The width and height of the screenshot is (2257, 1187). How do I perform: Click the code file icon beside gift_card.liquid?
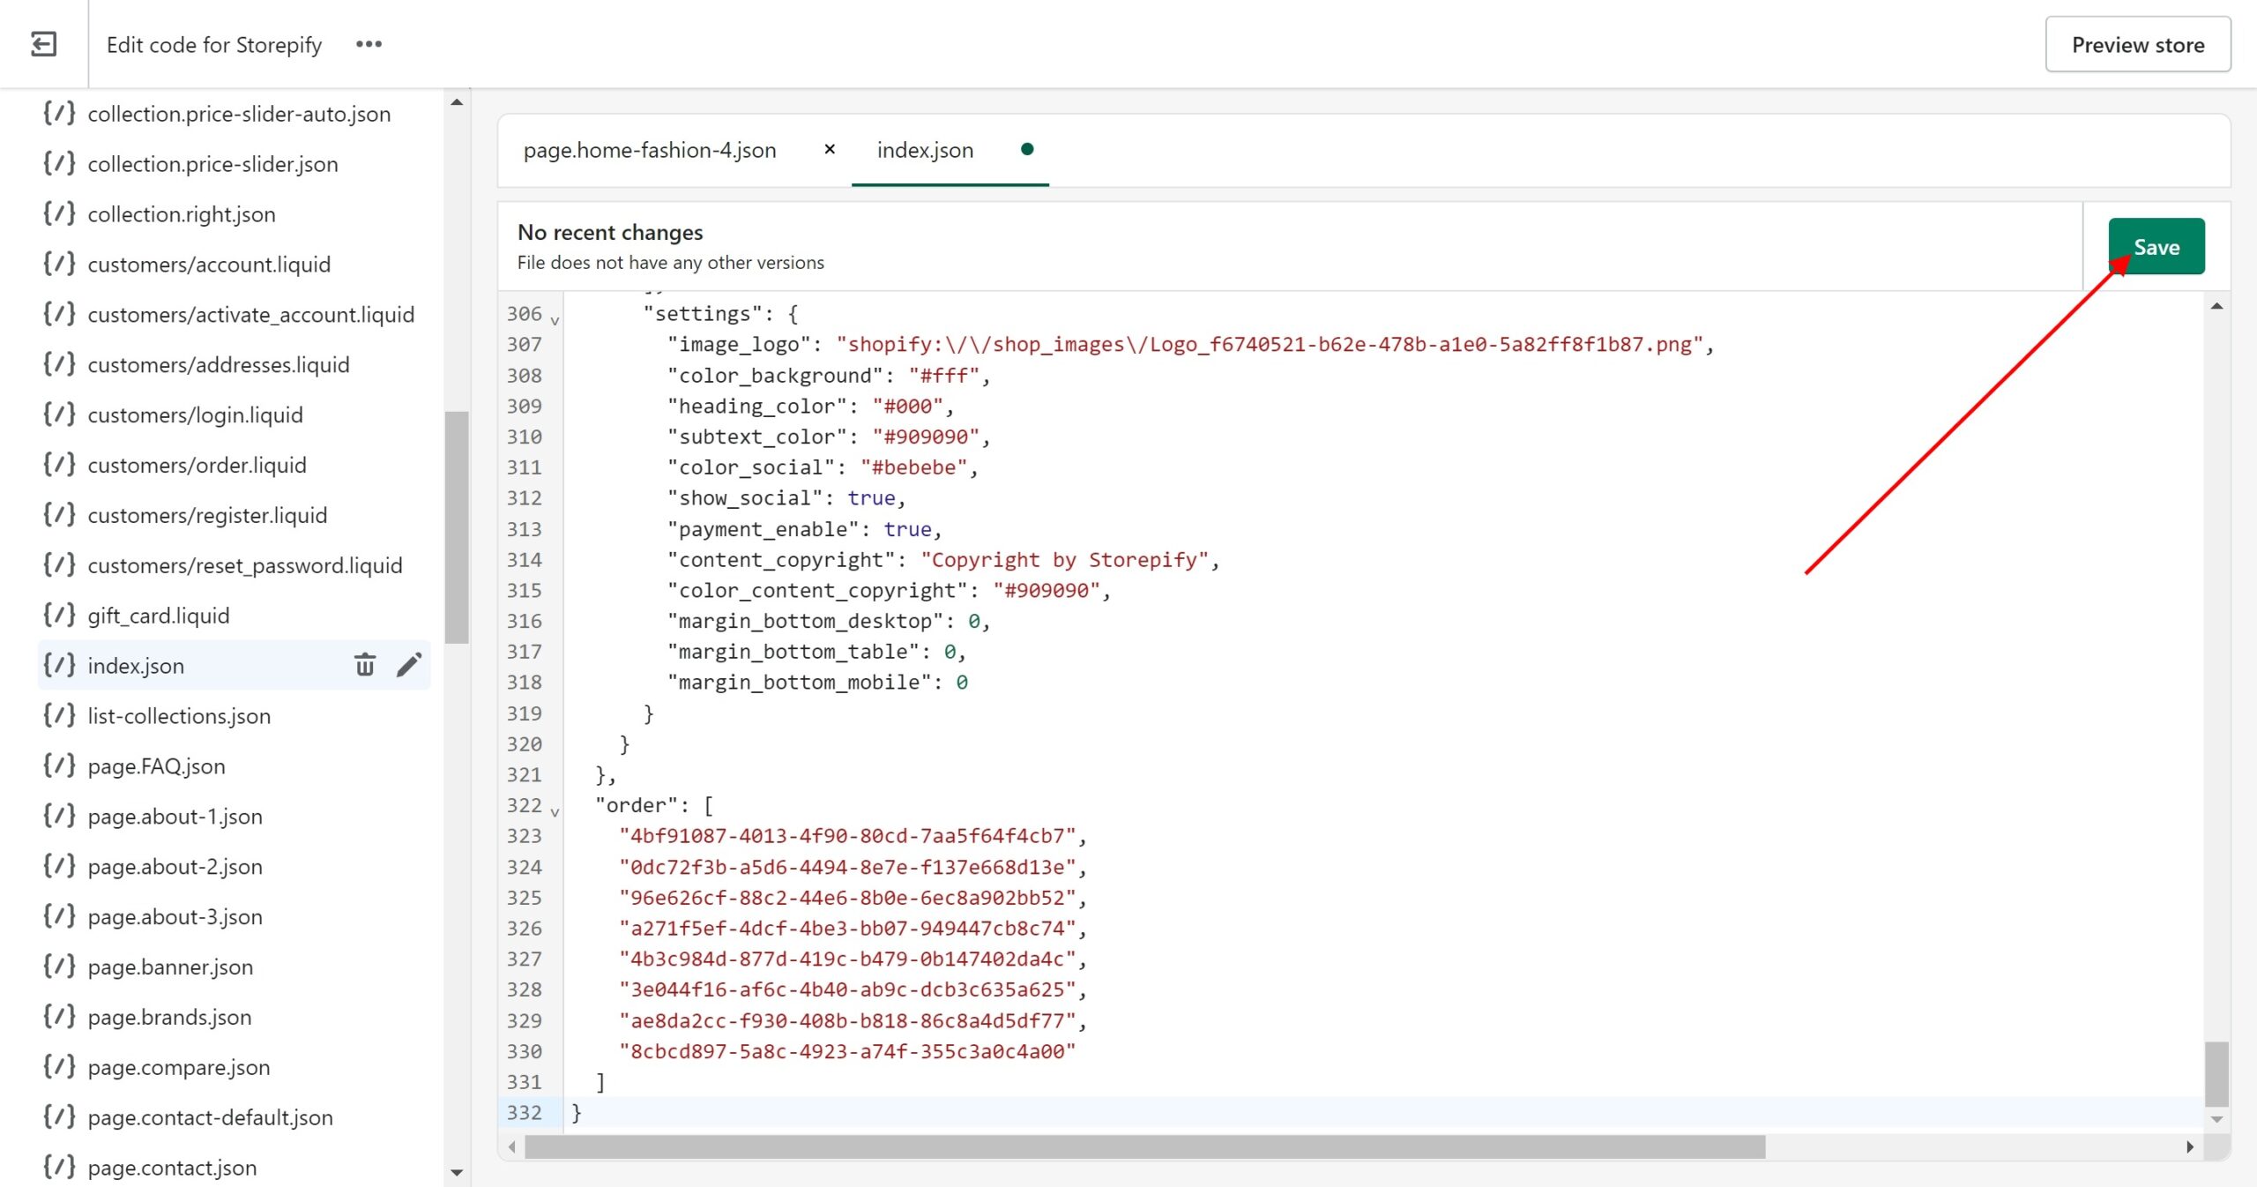59,615
